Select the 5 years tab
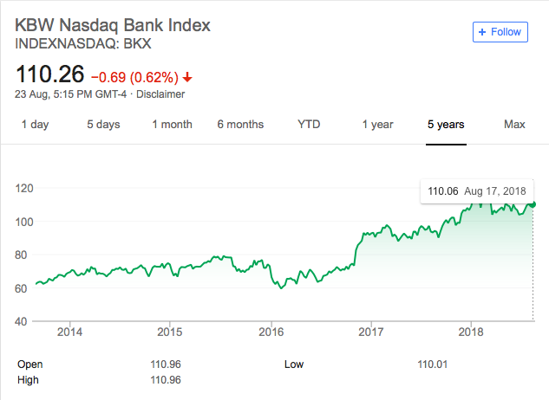Image resolution: width=549 pixels, height=400 pixels. [446, 125]
